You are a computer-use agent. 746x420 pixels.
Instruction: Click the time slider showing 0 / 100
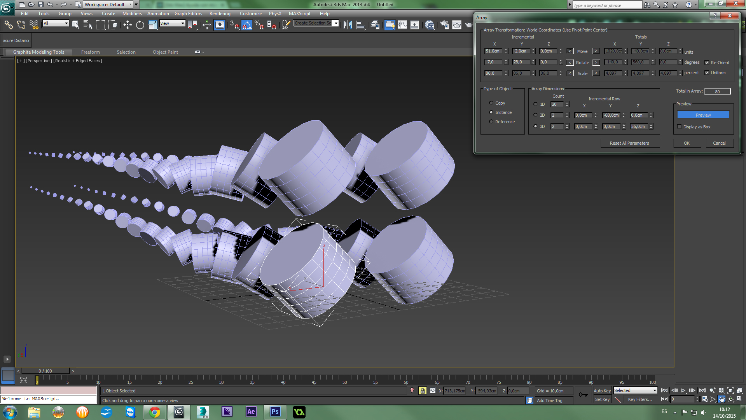45,371
